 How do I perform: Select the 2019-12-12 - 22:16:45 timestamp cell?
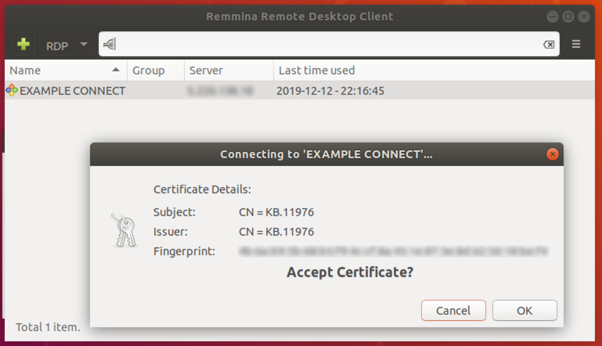(x=330, y=91)
